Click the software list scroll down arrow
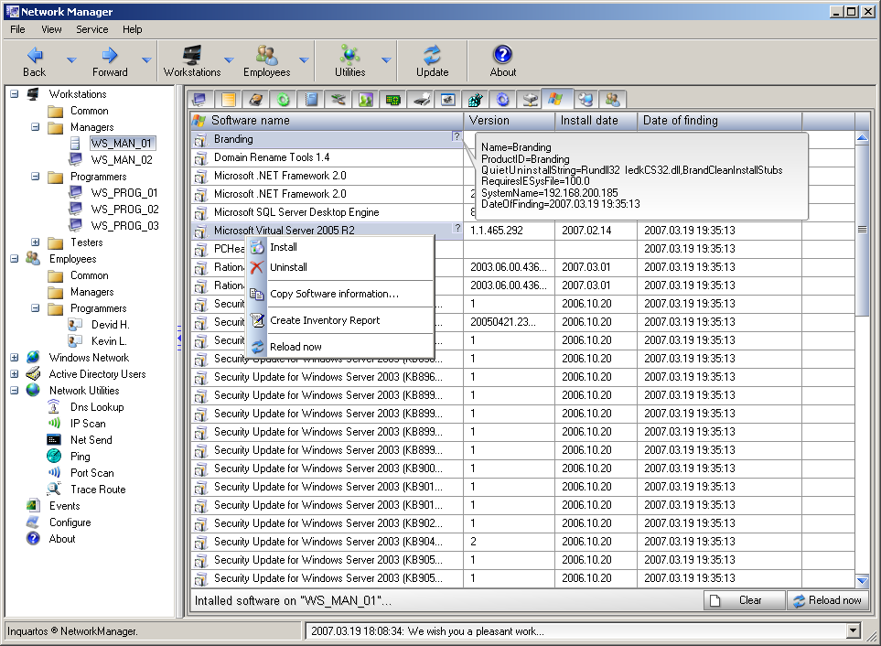 click(x=862, y=580)
